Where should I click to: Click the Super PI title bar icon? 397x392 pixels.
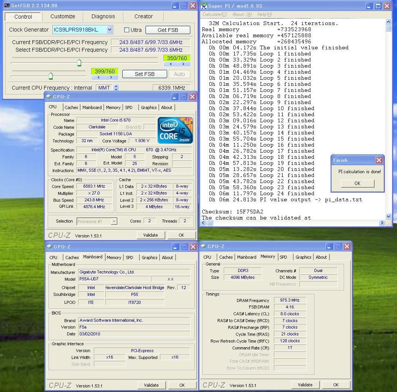click(x=204, y=6)
